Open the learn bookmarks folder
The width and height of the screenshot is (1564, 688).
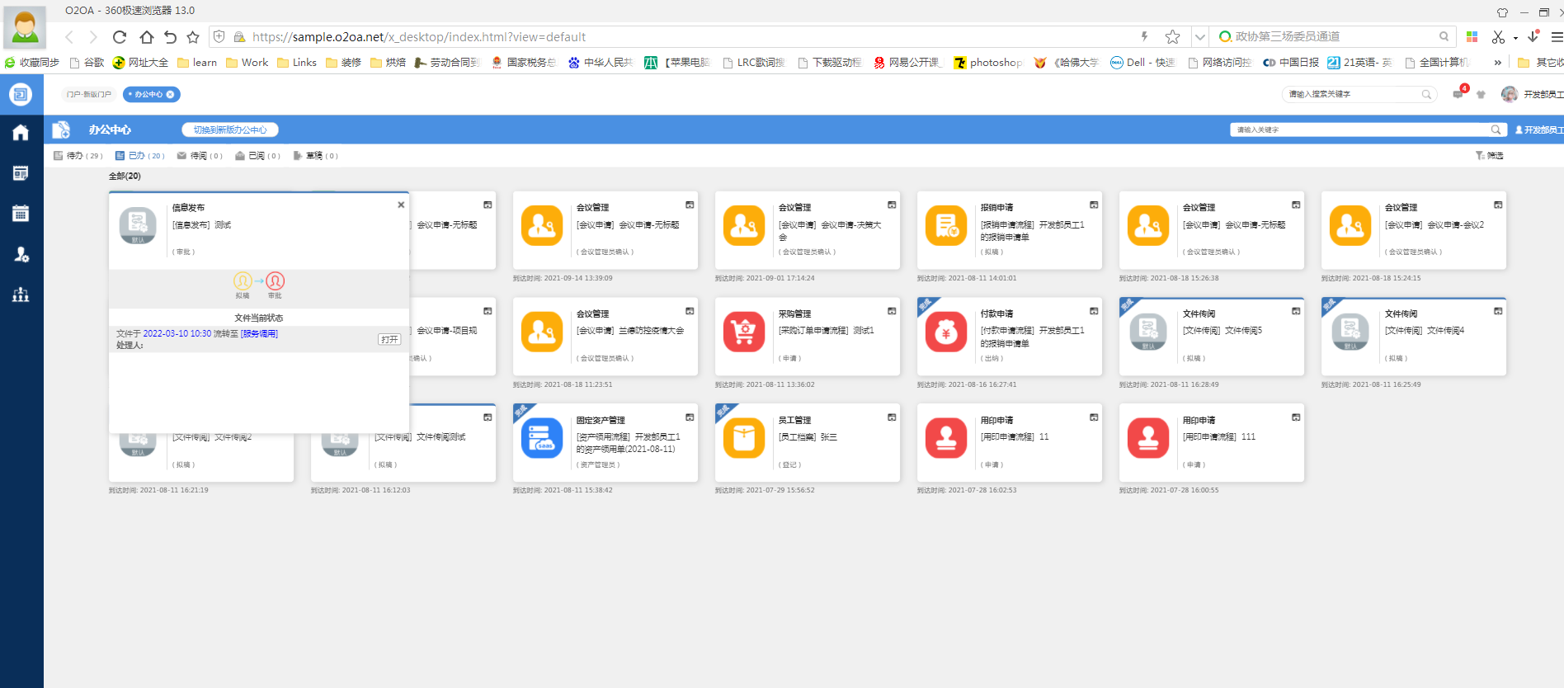[197, 63]
